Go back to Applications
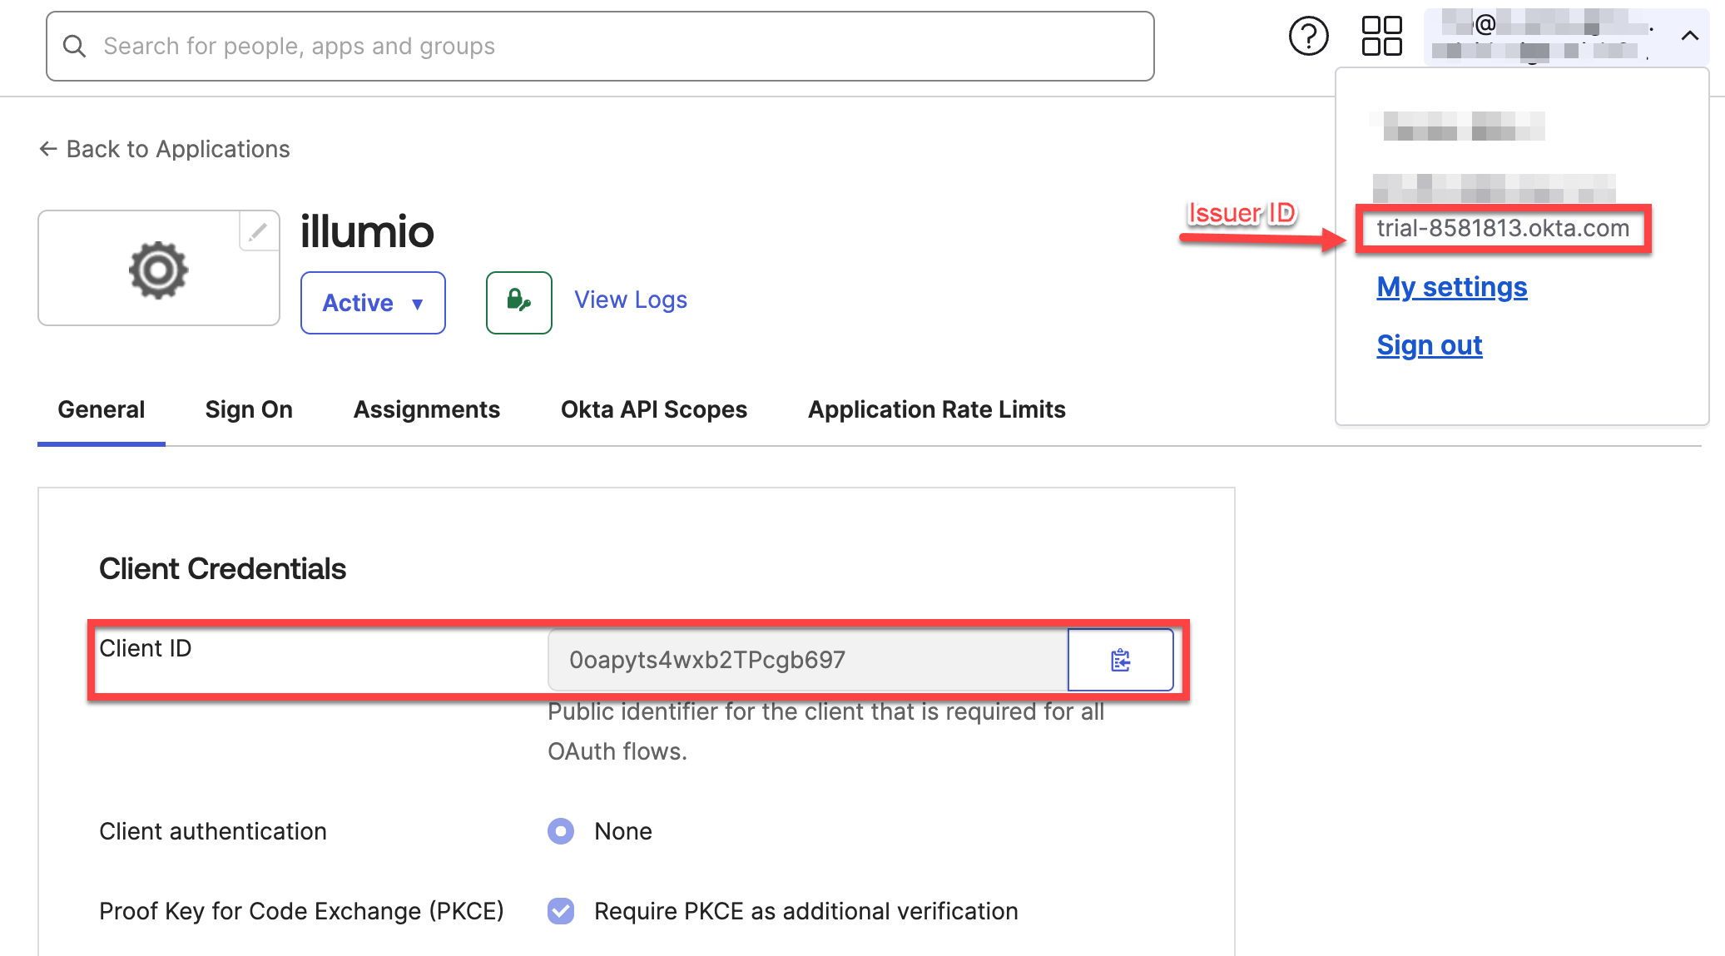Viewport: 1725px width, 956px height. (165, 149)
